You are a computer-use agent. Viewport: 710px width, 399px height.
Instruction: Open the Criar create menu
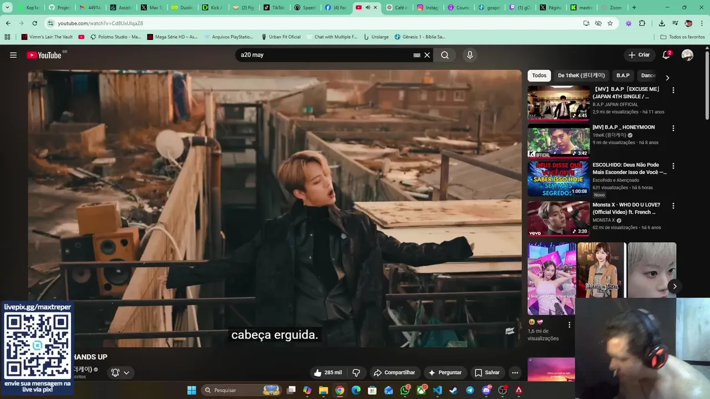point(639,55)
